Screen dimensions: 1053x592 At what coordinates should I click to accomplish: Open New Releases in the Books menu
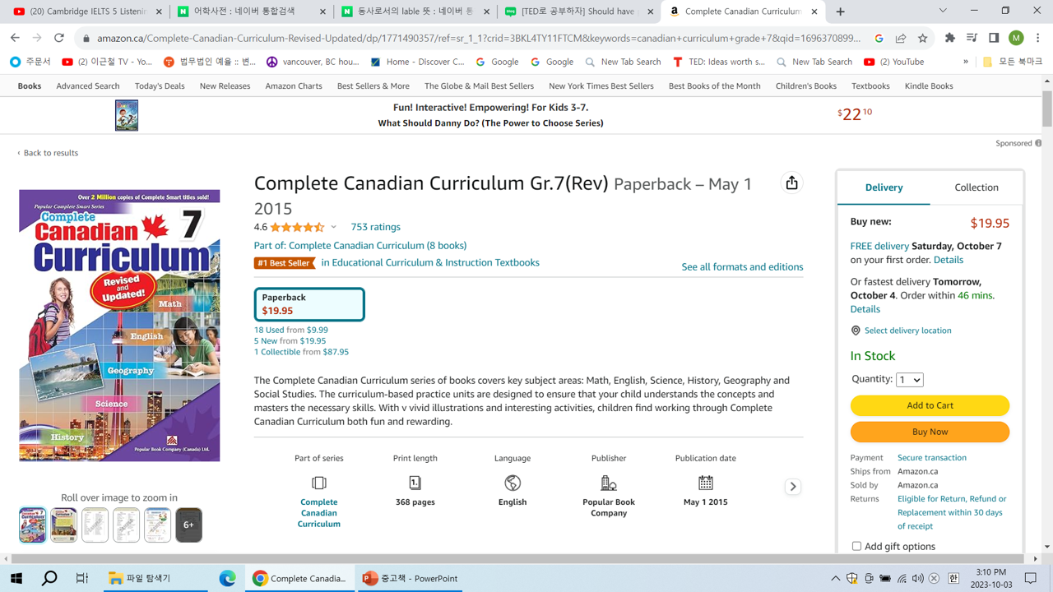pos(225,86)
